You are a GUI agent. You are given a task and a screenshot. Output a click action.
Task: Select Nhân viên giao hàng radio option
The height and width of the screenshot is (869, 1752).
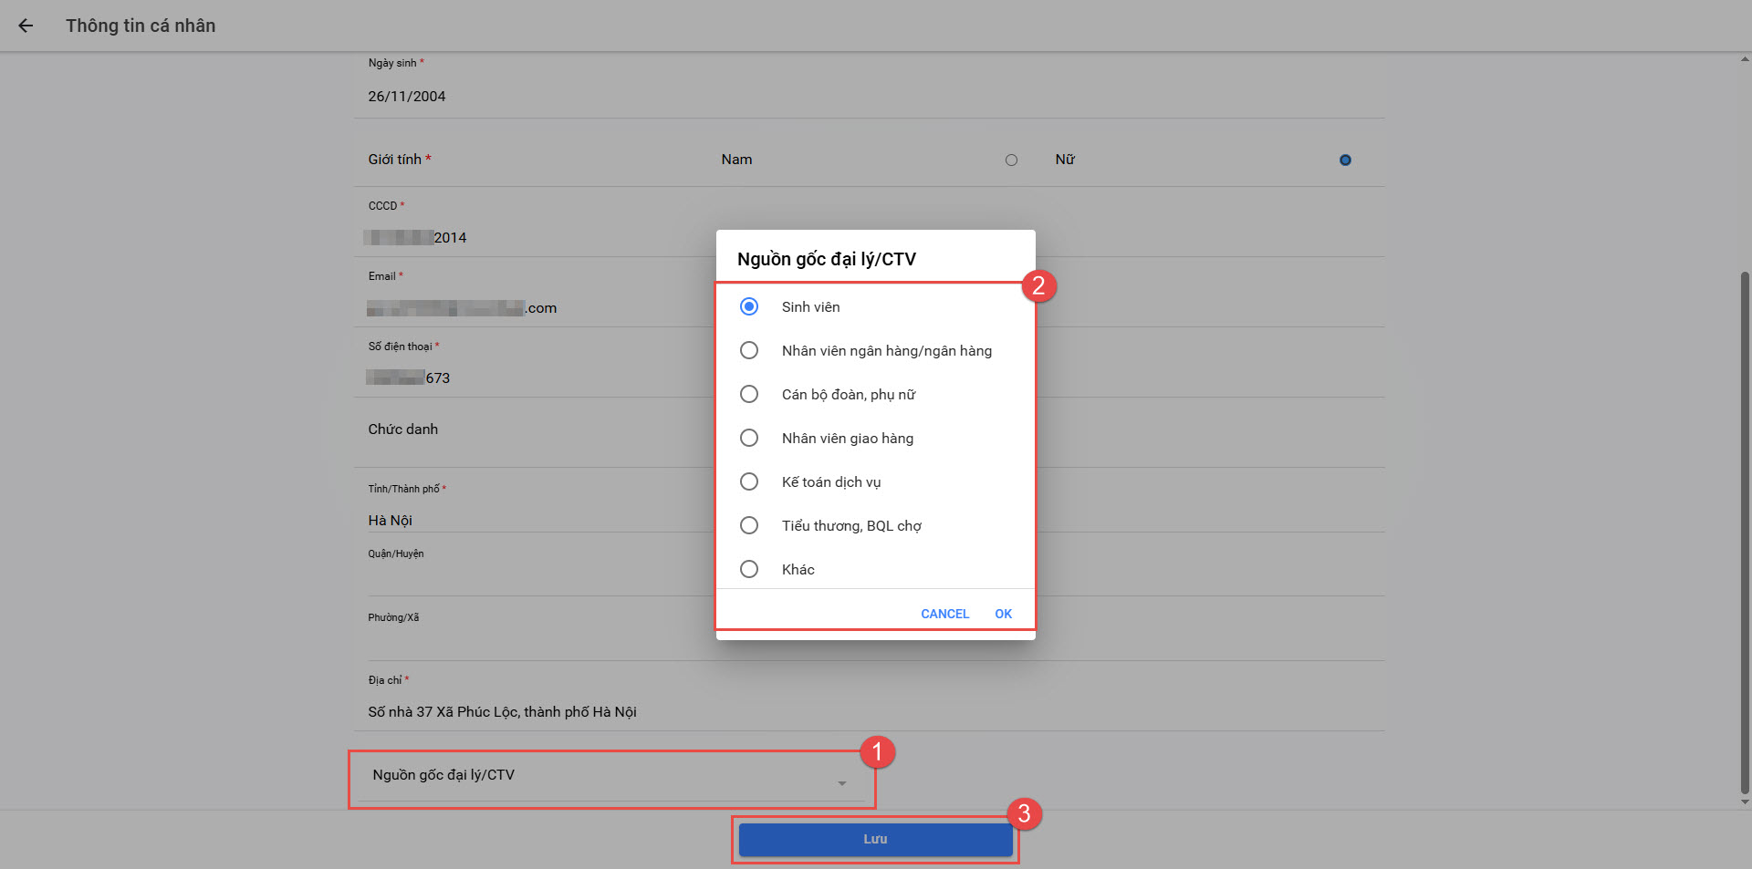pyautogui.click(x=749, y=438)
